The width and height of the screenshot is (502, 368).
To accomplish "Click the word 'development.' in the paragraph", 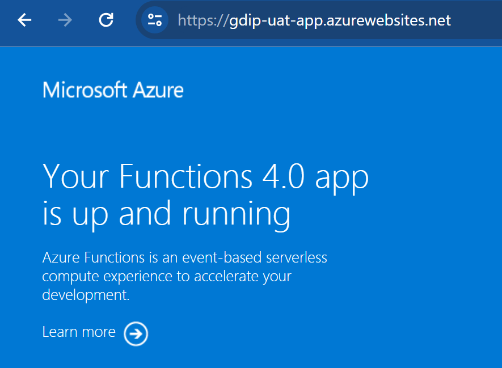I will [86, 295].
